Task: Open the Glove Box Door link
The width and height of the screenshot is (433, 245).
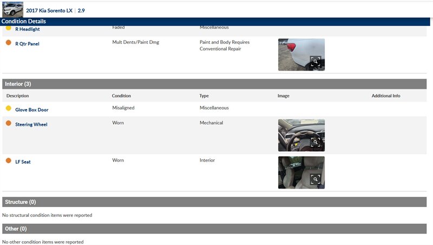Action: [x=31, y=109]
